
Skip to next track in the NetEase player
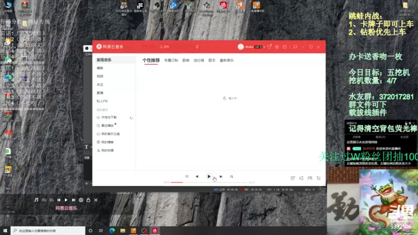[x=220, y=177]
